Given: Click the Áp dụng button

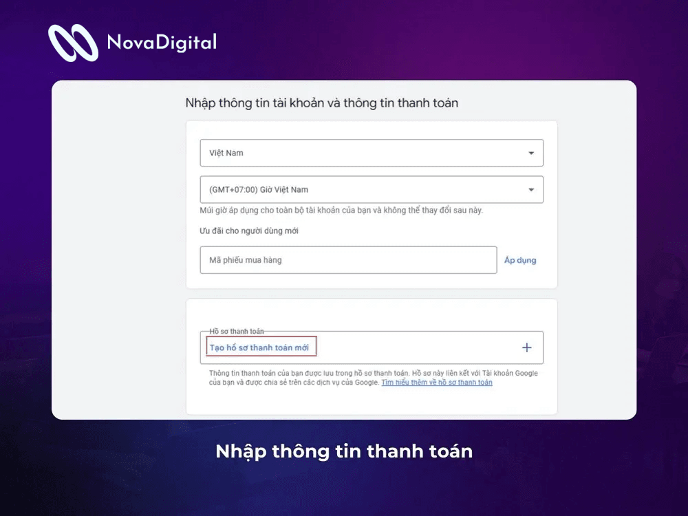Looking at the screenshot, I should pyautogui.click(x=520, y=260).
